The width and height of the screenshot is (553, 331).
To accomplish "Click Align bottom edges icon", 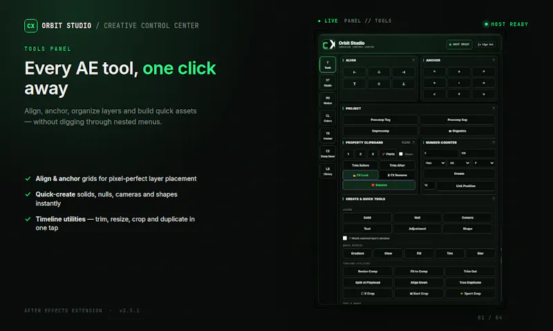I will click(x=404, y=84).
